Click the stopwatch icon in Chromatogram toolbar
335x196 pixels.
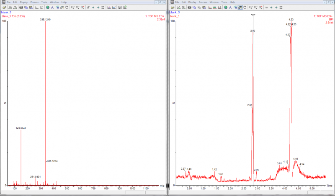click(245, 8)
